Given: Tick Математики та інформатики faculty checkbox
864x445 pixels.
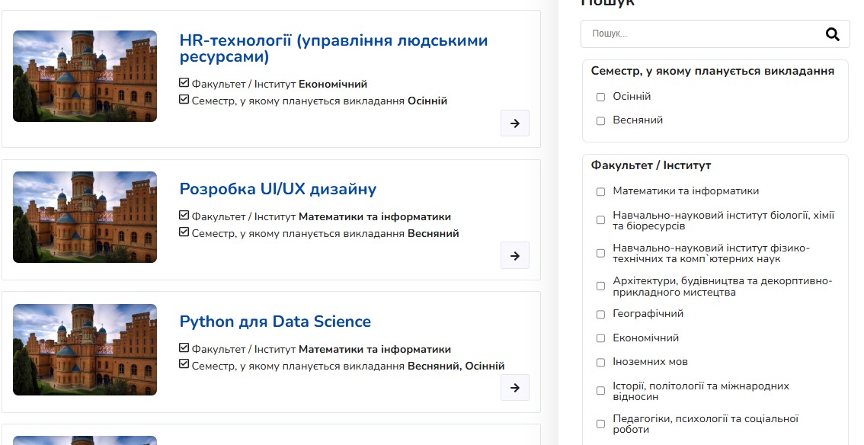Looking at the screenshot, I should coord(600,192).
